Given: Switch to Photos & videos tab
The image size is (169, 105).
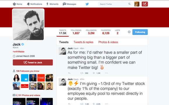Looking at the screenshot, I should tap(108, 42).
